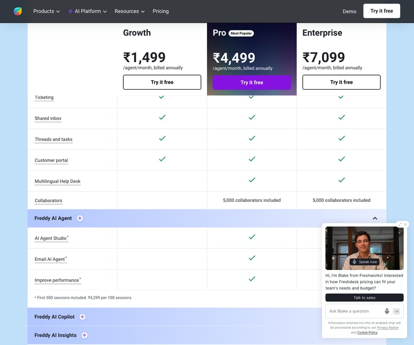Image resolution: width=414 pixels, height=345 pixels.
Task: Open the AI Platform dropdown menu
Action: [x=88, y=11]
